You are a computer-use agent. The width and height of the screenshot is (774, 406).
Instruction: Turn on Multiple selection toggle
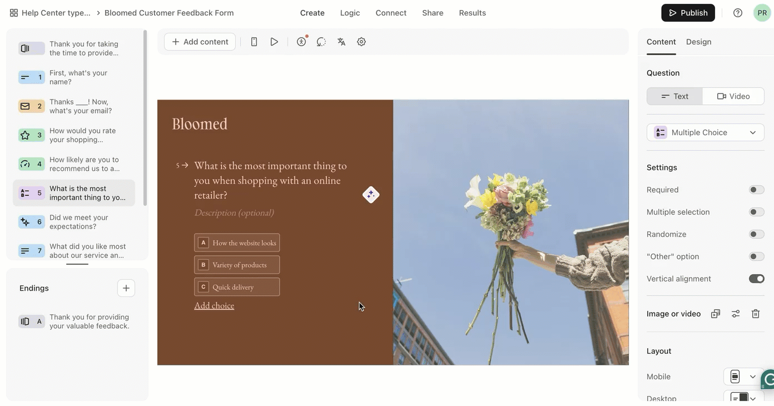(x=756, y=212)
